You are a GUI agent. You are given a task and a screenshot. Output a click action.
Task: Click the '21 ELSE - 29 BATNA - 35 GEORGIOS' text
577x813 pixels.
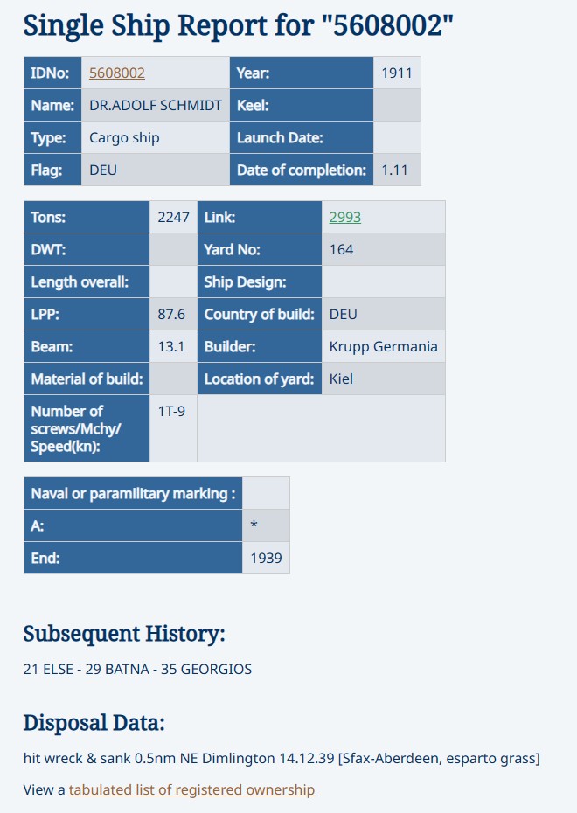click(137, 669)
